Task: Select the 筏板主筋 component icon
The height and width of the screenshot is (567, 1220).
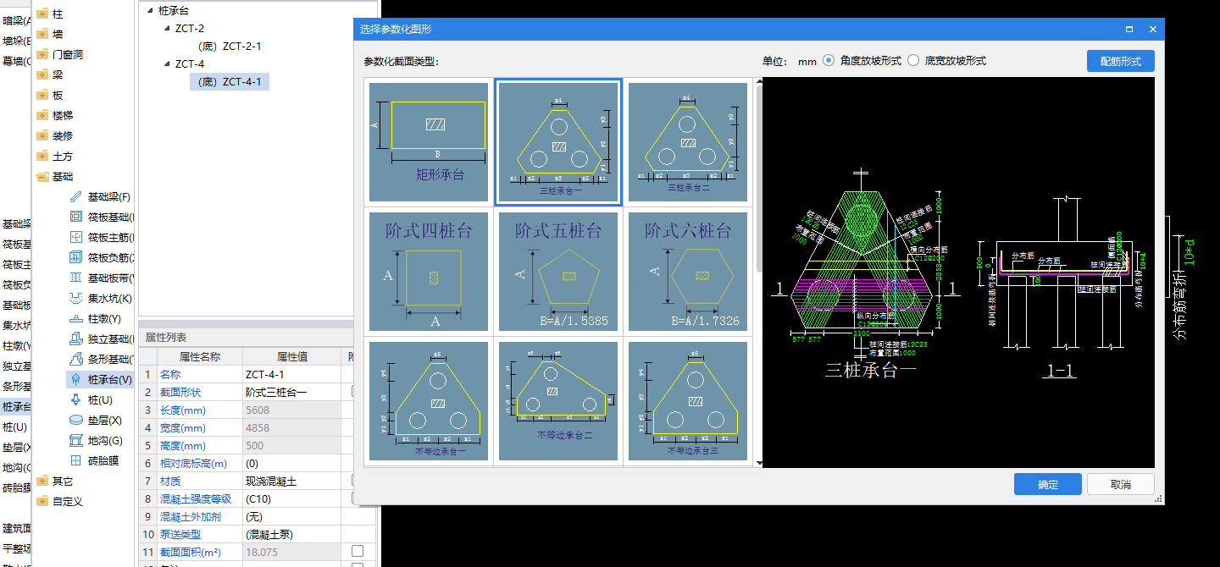Action: pyautogui.click(x=76, y=238)
